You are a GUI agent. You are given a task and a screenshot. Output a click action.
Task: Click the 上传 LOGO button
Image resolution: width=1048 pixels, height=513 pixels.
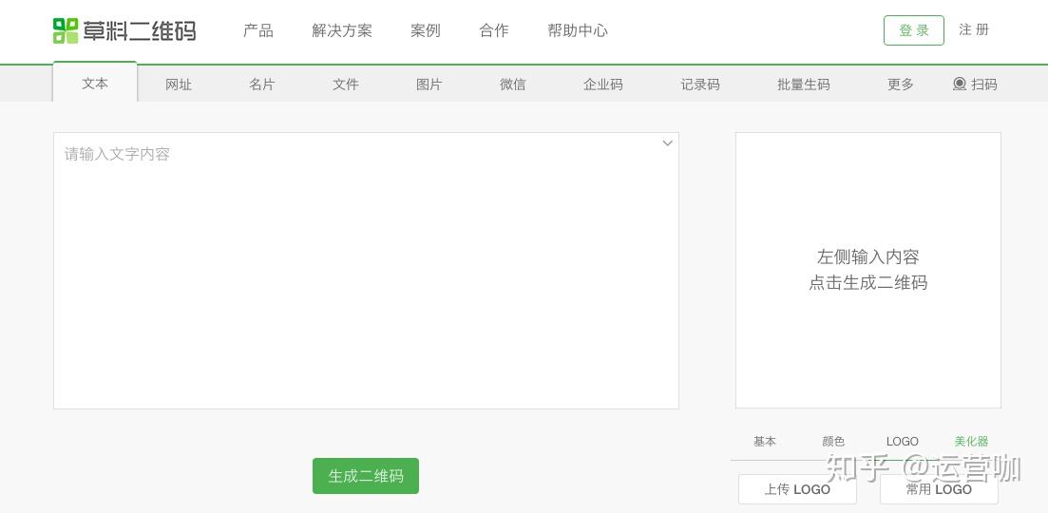[797, 489]
